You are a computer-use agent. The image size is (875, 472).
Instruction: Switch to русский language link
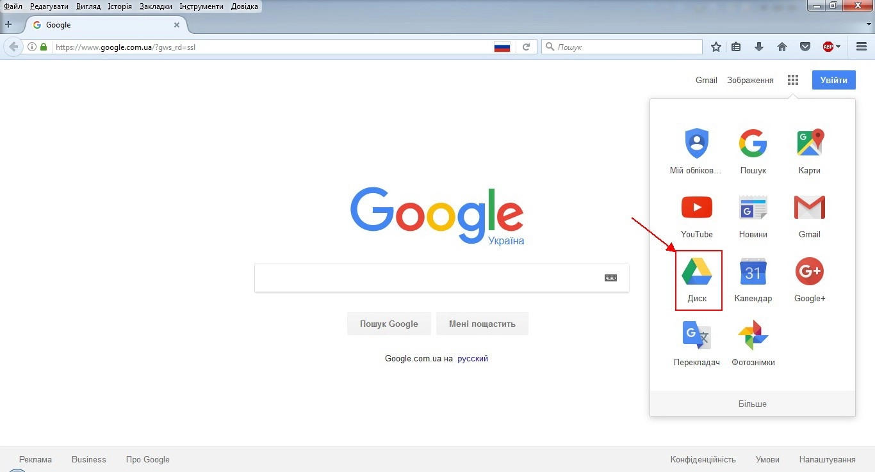coord(473,359)
